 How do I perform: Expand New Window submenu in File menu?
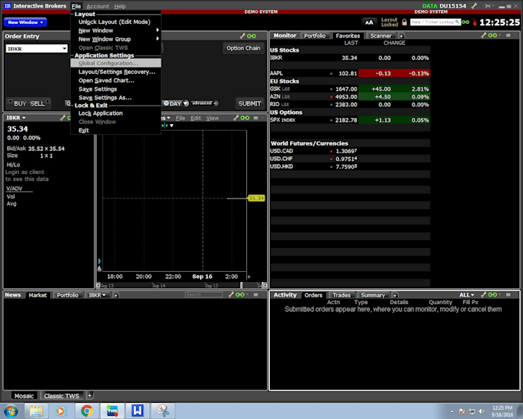(115, 30)
